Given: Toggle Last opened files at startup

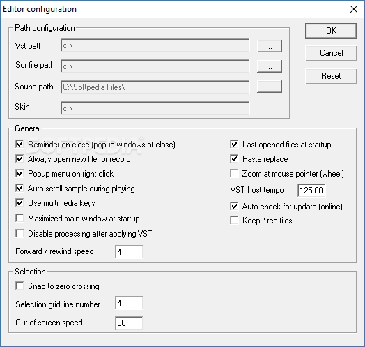Looking at the screenshot, I should pos(234,145).
